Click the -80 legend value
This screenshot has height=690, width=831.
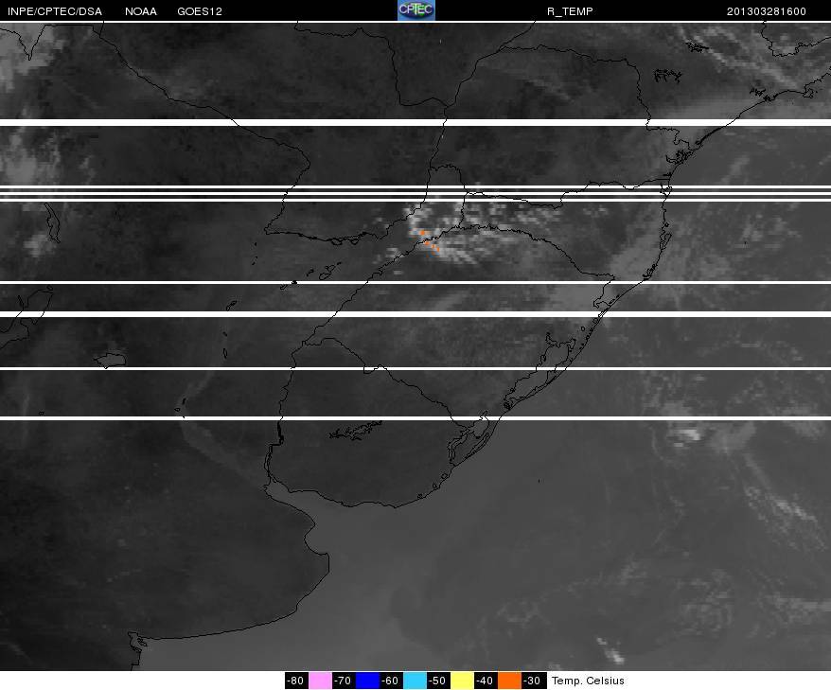tap(295, 681)
